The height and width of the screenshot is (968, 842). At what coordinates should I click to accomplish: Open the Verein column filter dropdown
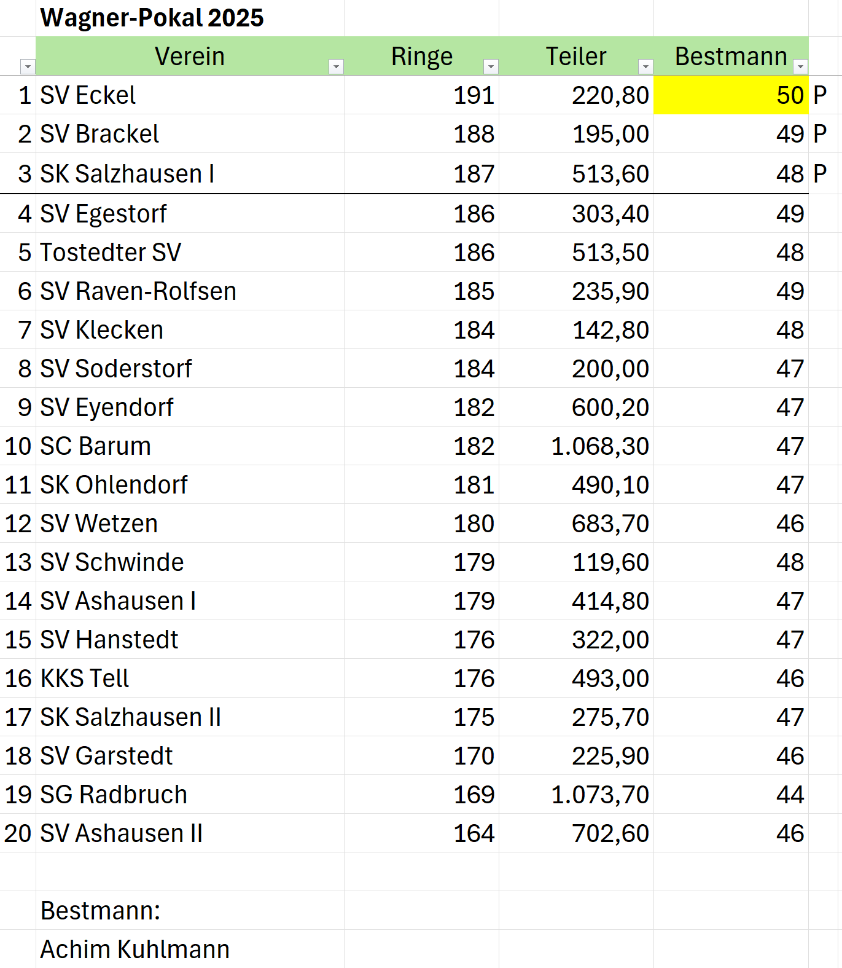(x=336, y=66)
